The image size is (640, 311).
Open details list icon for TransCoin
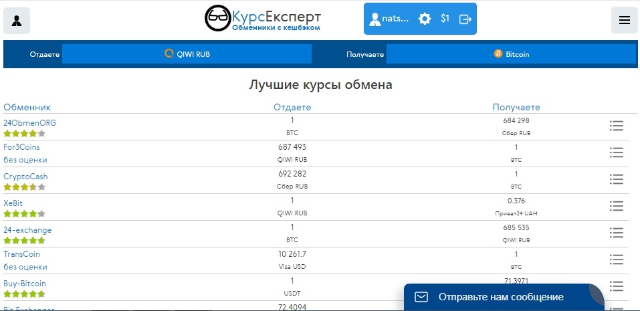coord(617,260)
